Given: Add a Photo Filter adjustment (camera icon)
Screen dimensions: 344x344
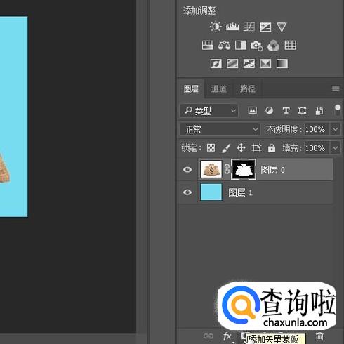Looking at the screenshot, I should point(257,46).
